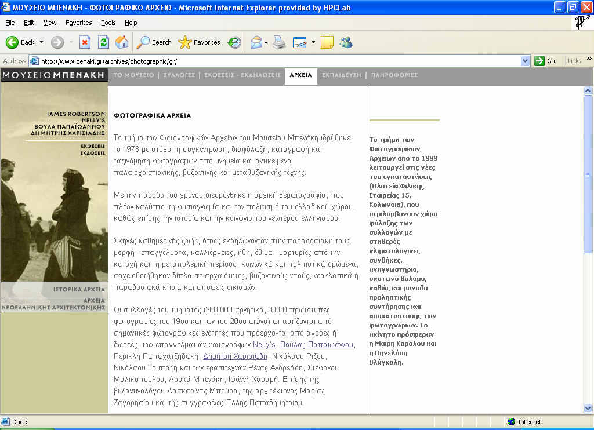The width and height of the screenshot is (594, 430).
Task: Follow the Nelly's hyperlink in the text
Action: point(264,344)
